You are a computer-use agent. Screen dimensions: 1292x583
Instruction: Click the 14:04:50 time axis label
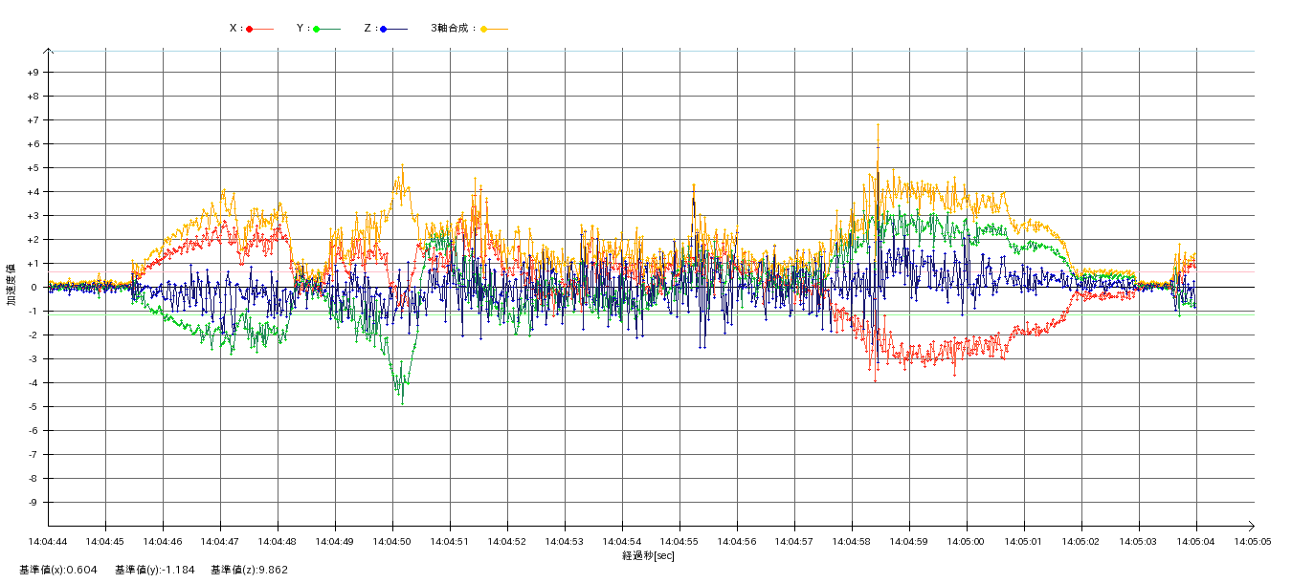(392, 541)
